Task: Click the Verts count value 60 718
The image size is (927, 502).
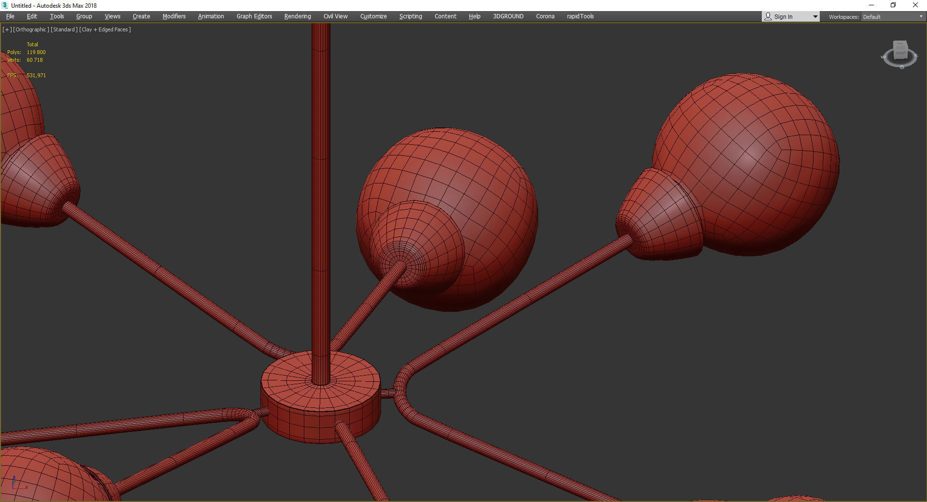Action: 35,60
